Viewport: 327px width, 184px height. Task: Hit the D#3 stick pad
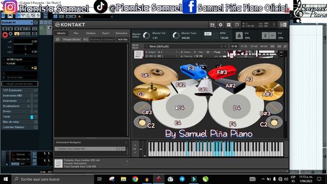[274, 108]
